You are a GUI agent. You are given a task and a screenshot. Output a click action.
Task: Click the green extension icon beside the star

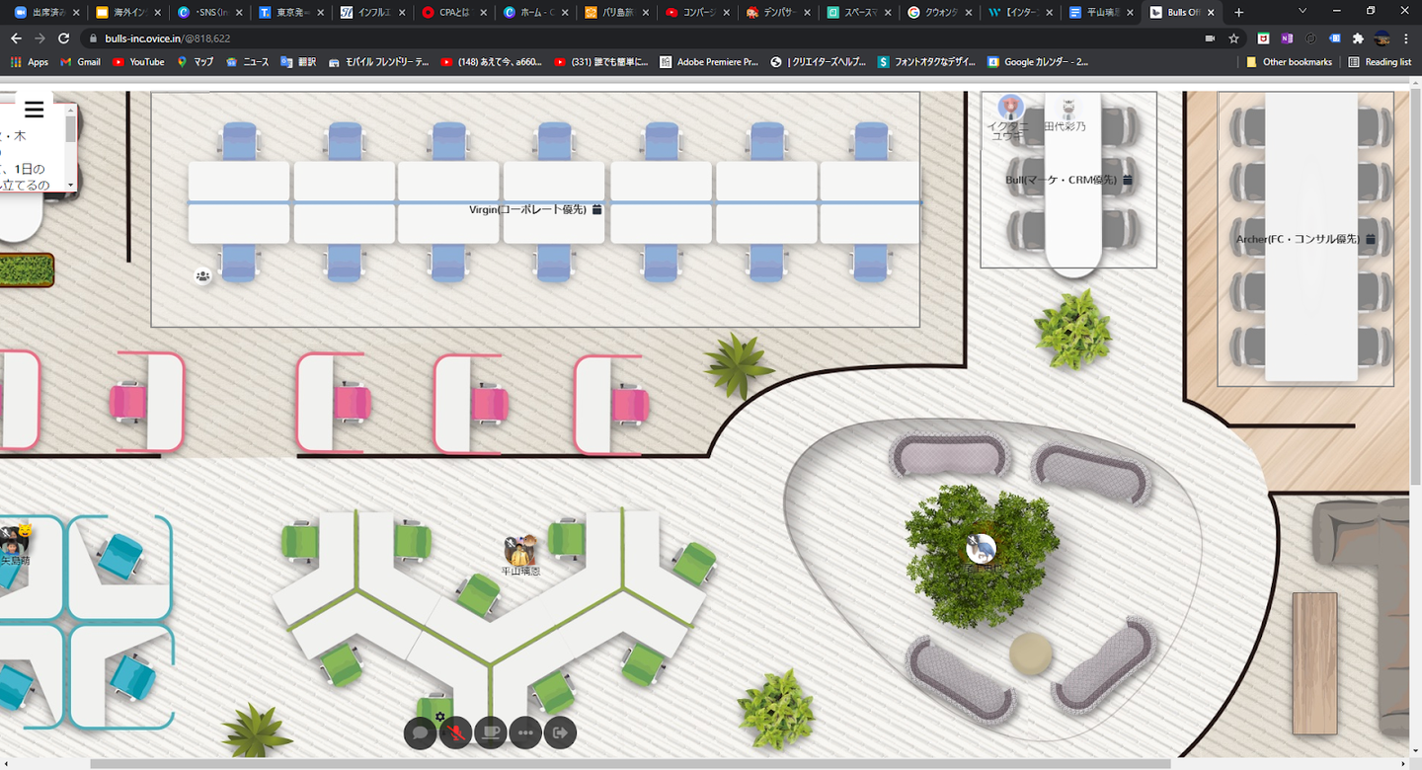coord(1263,38)
